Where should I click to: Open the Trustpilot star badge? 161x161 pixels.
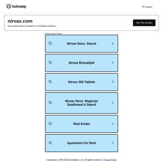pos(147,7)
